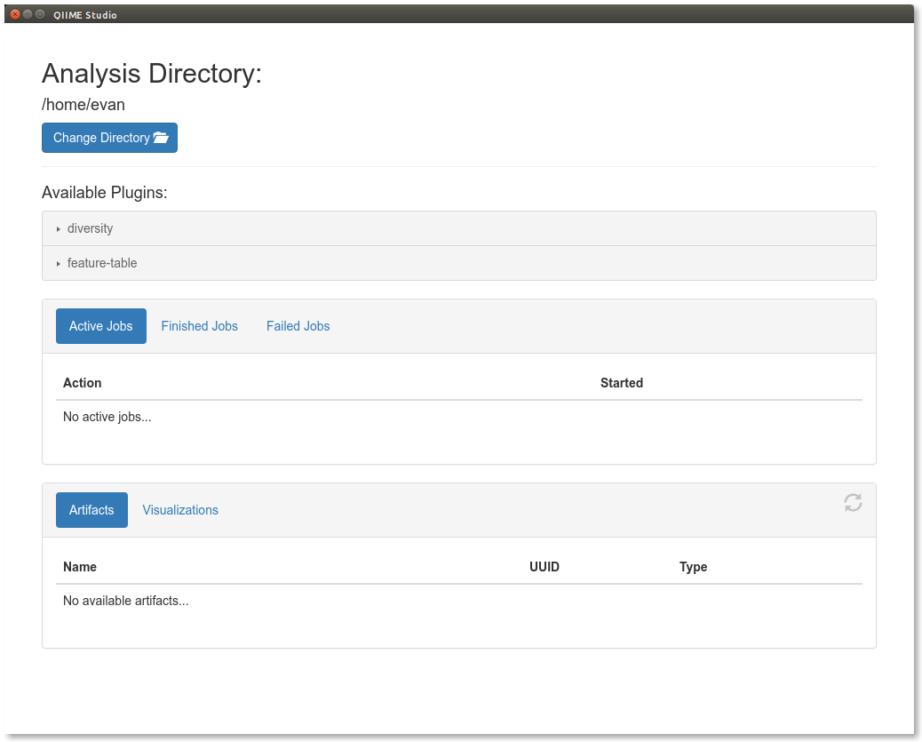
Task: Click the Name column header
Action: (80, 567)
